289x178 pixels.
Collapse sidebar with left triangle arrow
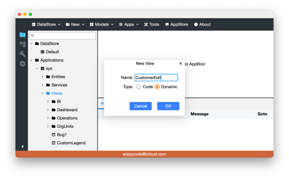tap(22, 147)
